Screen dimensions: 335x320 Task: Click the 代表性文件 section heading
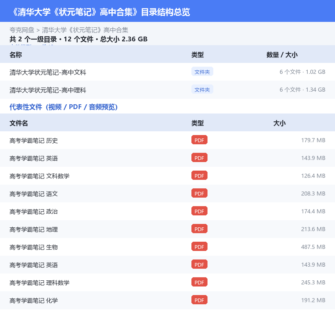click(x=64, y=107)
